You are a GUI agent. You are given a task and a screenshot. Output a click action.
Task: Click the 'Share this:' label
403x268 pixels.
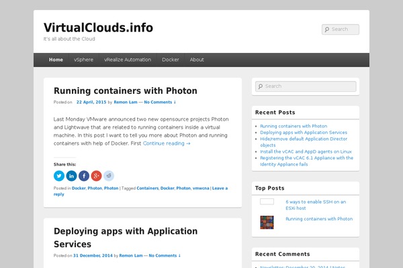(64, 164)
